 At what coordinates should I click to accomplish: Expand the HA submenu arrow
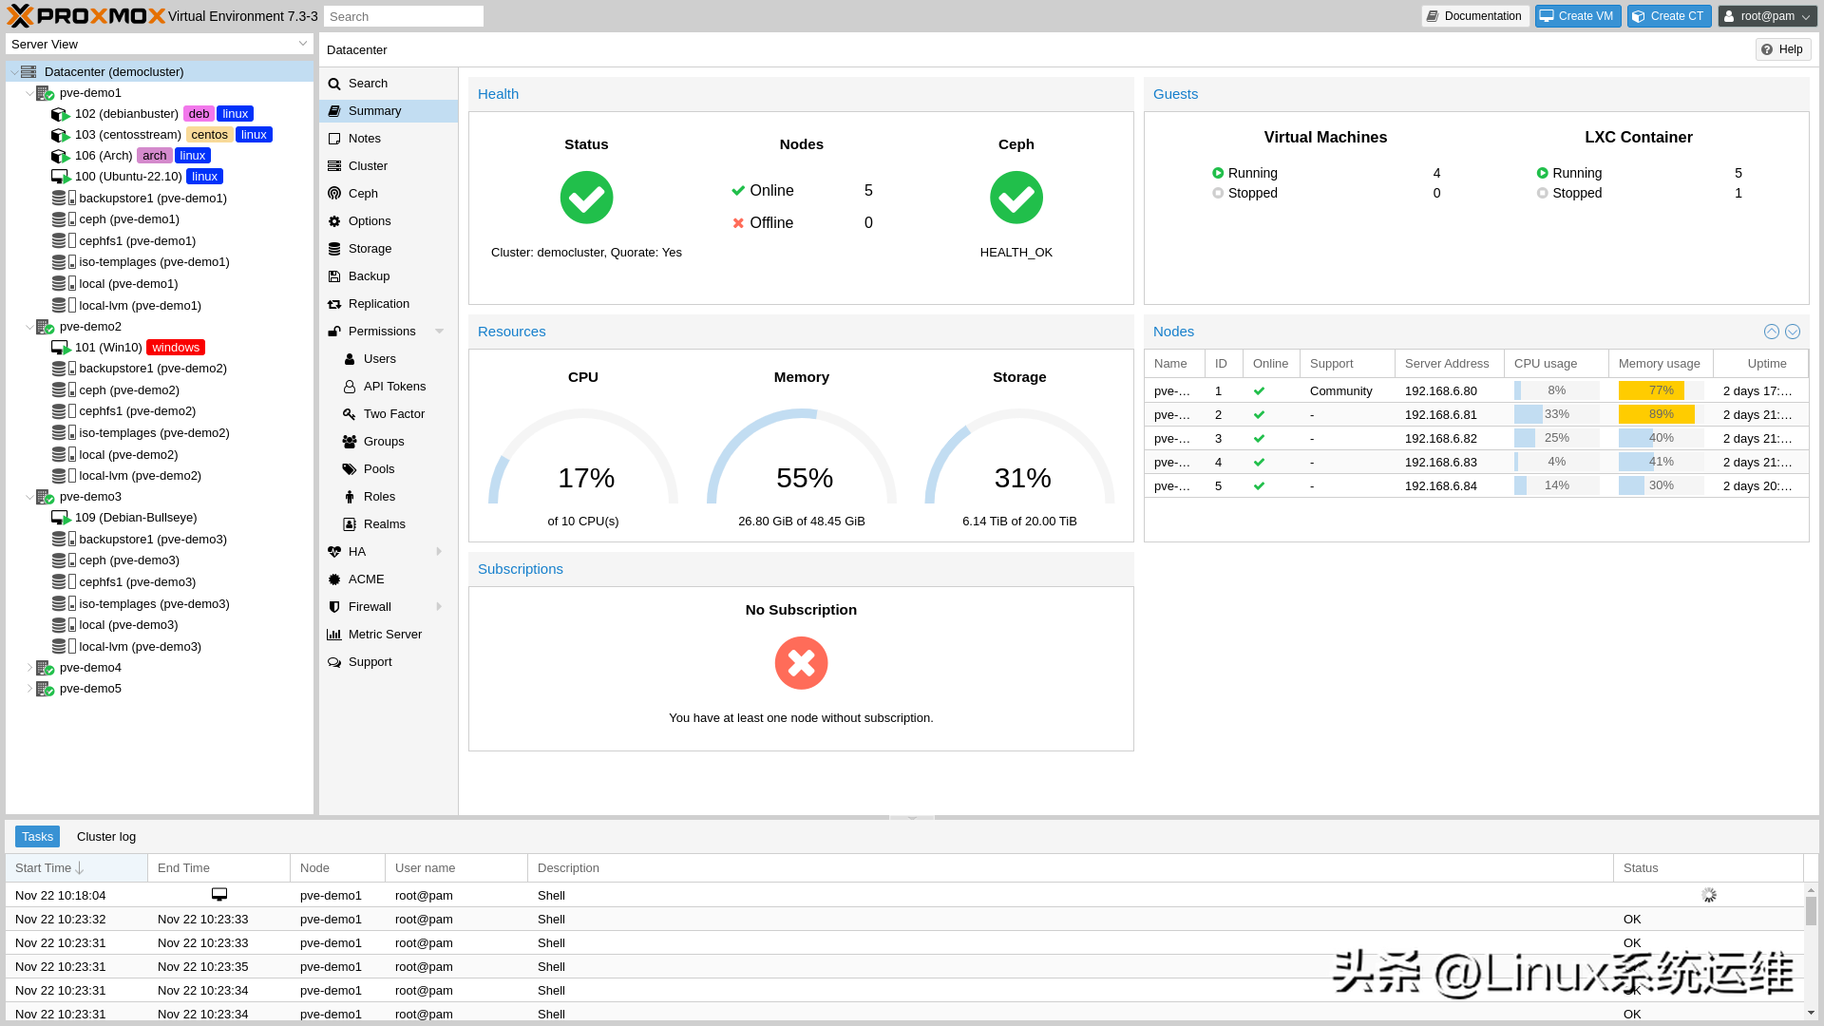439,552
